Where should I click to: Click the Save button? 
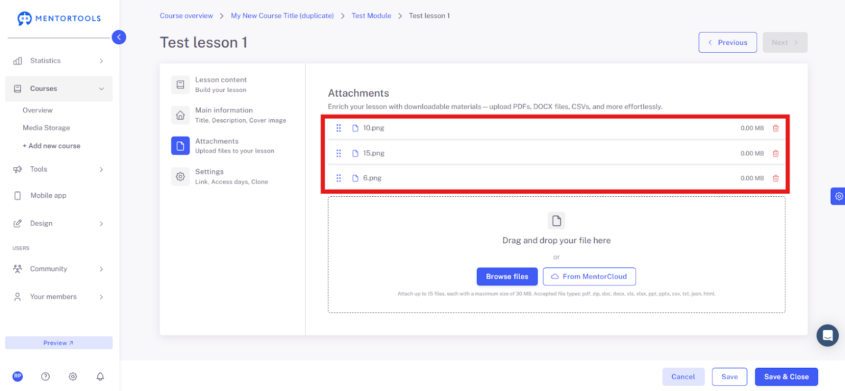pos(729,377)
